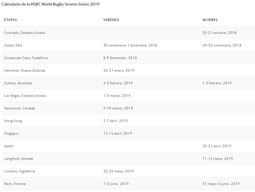This screenshot has width=255, height=192.
Task: Select the ETAPAS column header
Action: click(11, 20)
